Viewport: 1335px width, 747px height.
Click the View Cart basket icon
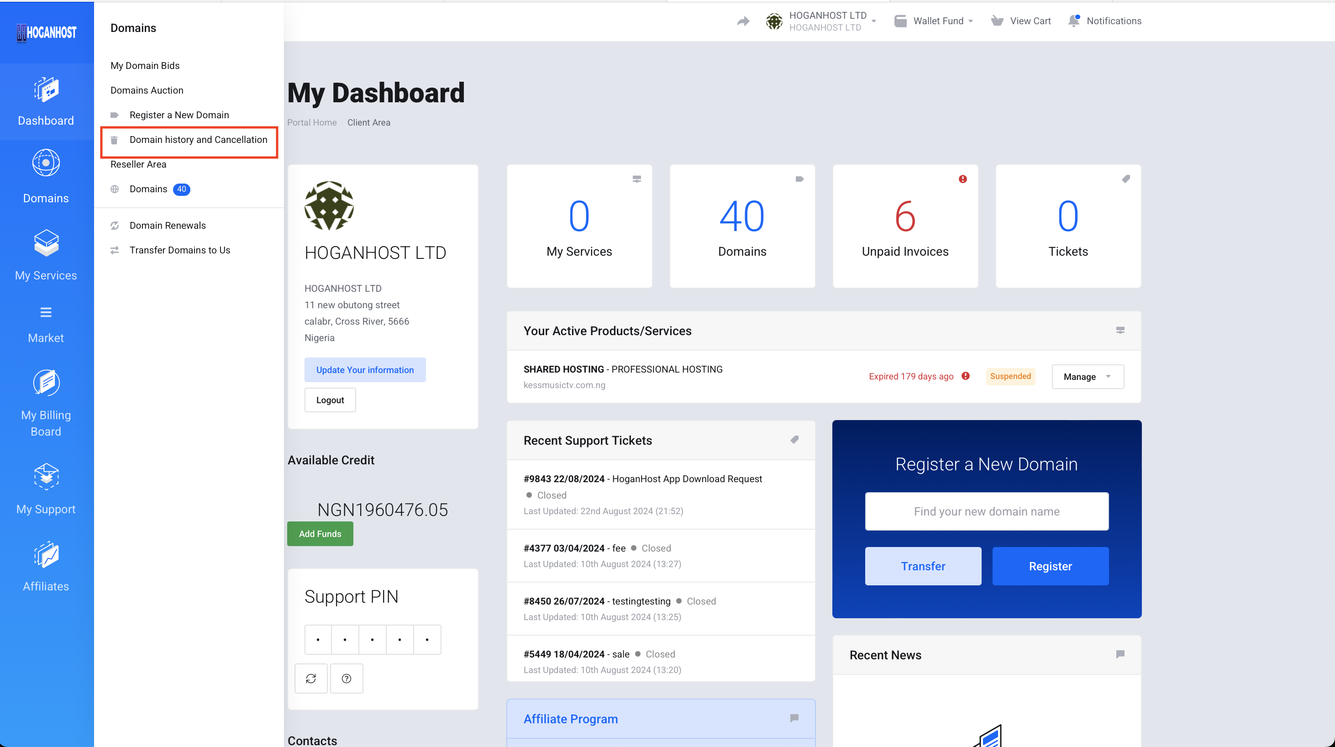pyautogui.click(x=997, y=21)
